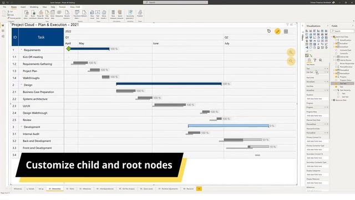This screenshot has width=355, height=200.
Task: Collapse the Development task group
Action: click(x=21, y=127)
